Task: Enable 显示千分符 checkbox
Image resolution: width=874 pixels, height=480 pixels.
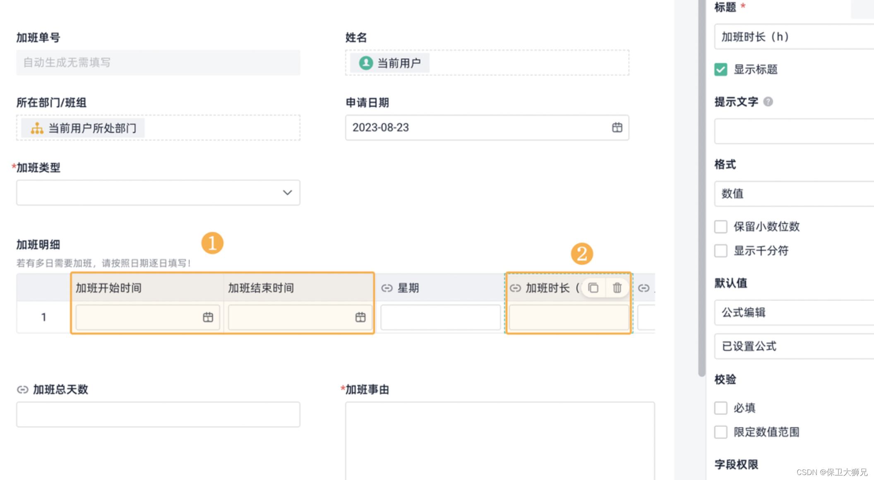Action: (720, 251)
